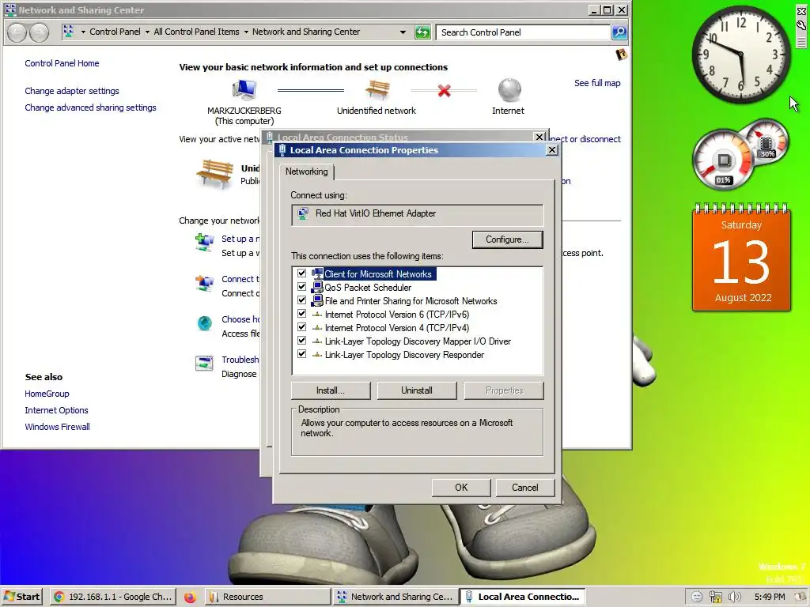Focus the Search Control Panel field
810x607 pixels.
click(523, 32)
